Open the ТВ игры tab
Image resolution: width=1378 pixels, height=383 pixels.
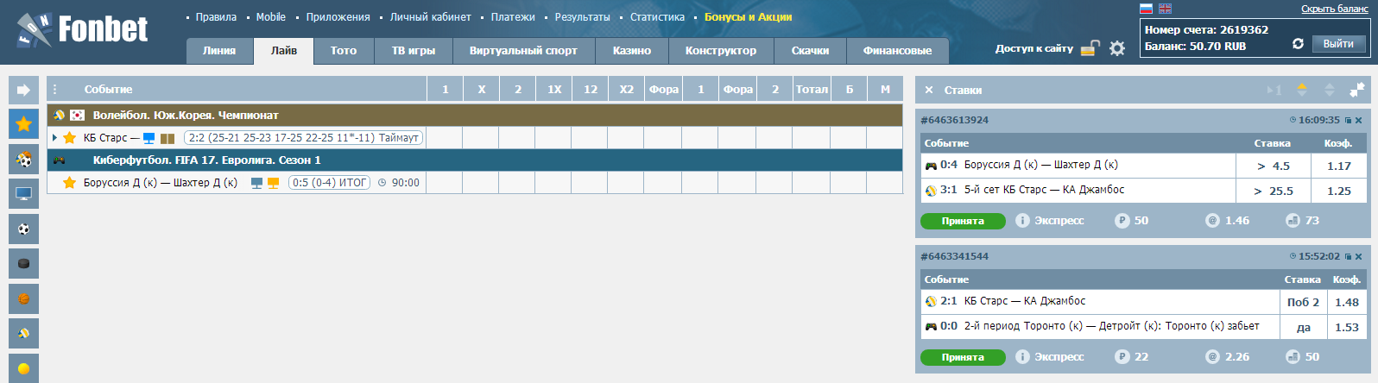click(x=414, y=51)
